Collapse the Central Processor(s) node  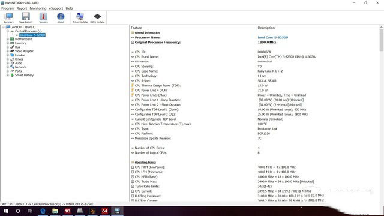[x=8, y=31]
